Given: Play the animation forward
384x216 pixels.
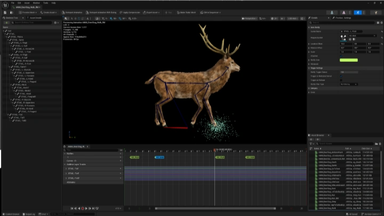Looking at the screenshot, I should (86, 209).
